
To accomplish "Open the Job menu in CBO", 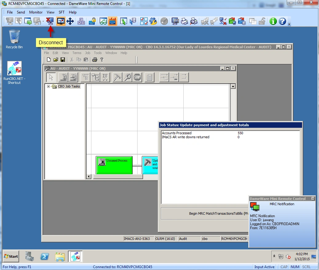I will coord(88,53).
